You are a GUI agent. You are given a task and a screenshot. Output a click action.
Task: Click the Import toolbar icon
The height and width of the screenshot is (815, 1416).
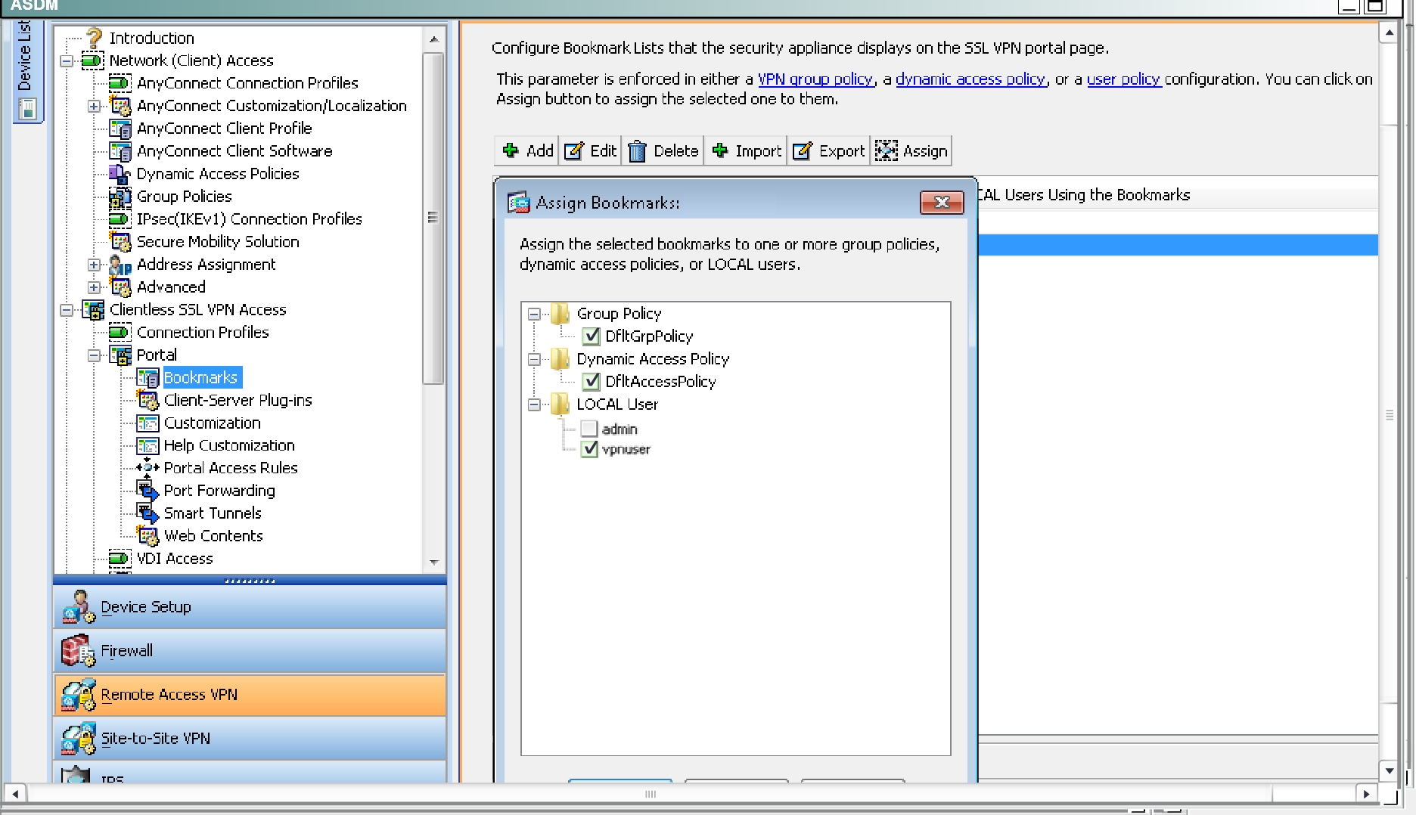click(x=720, y=150)
